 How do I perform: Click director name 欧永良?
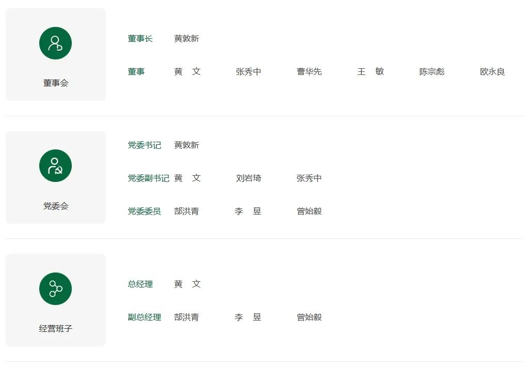point(493,71)
